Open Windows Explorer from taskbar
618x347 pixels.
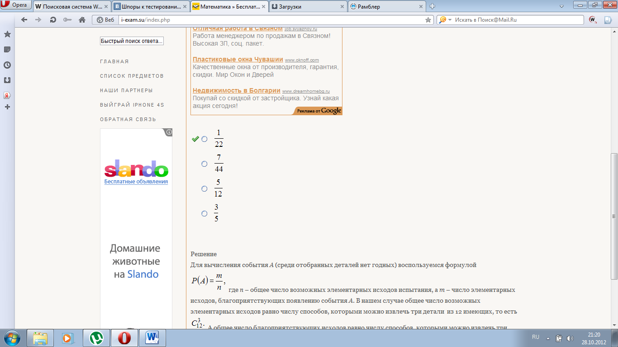[x=40, y=338]
